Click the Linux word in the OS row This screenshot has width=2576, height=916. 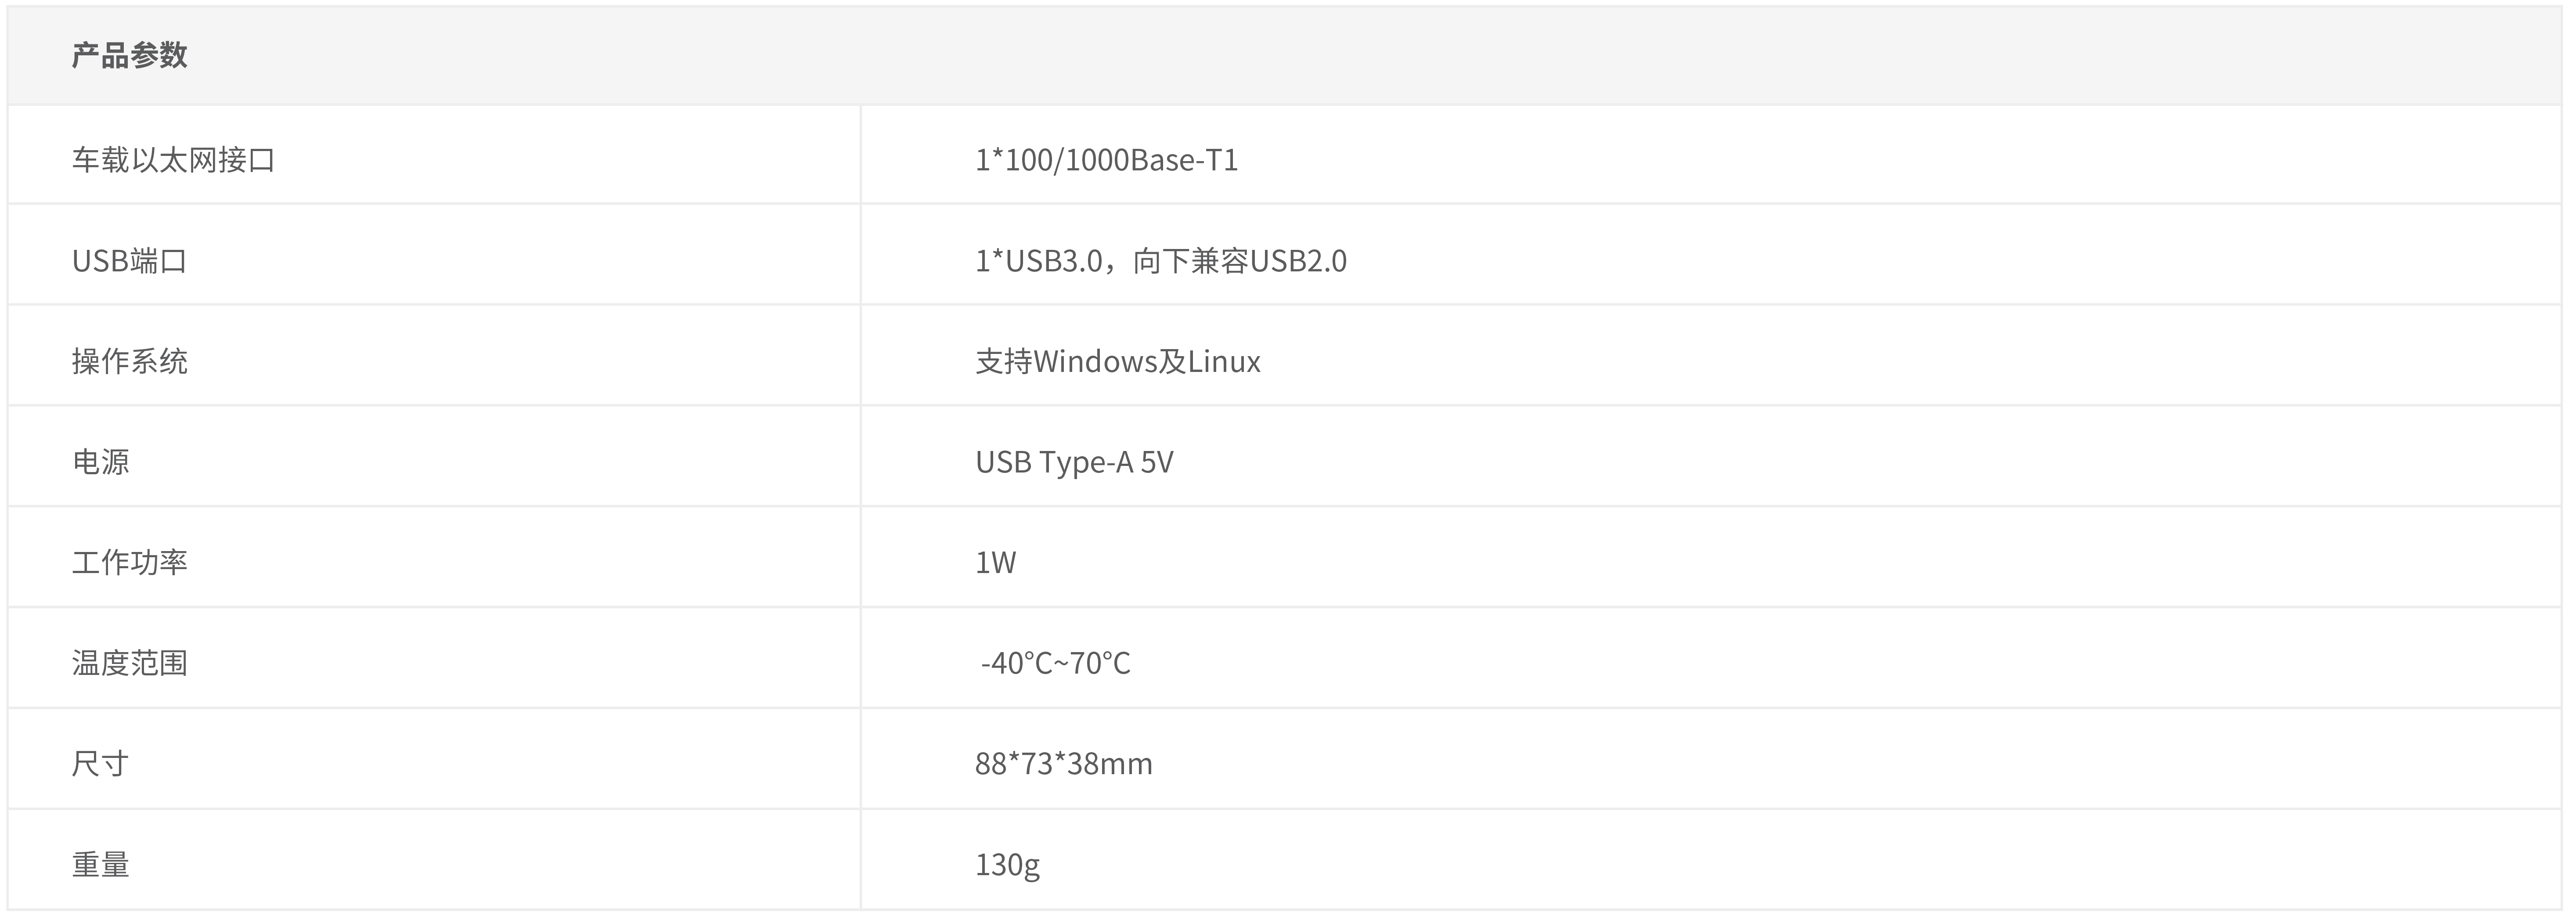coord(1224,361)
